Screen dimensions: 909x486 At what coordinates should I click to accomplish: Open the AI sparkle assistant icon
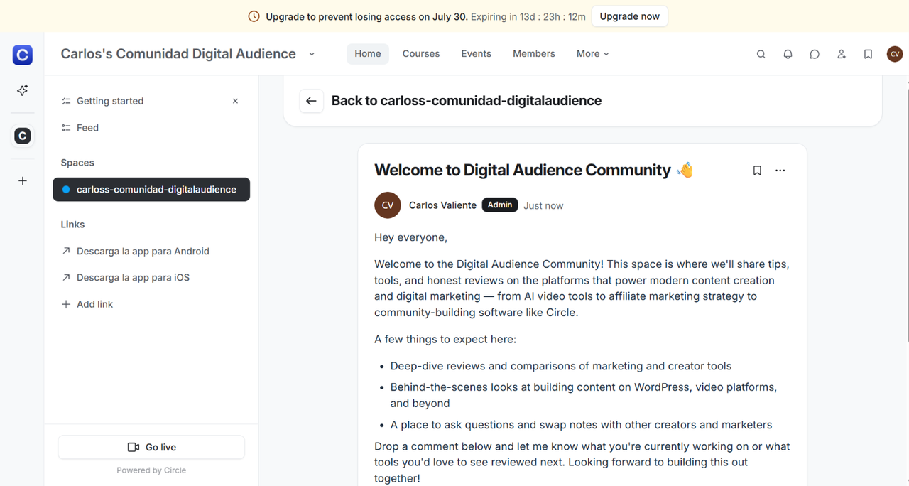23,90
